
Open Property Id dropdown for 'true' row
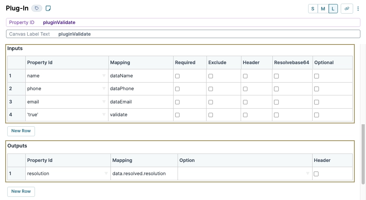(x=104, y=115)
